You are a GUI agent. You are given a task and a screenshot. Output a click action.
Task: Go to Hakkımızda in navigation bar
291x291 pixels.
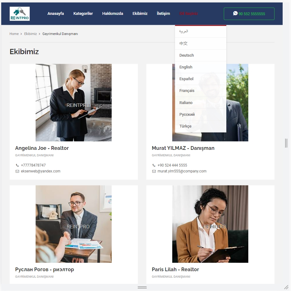113,14
